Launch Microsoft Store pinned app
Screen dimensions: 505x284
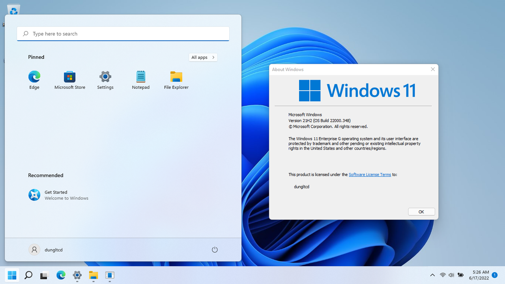pyautogui.click(x=70, y=80)
